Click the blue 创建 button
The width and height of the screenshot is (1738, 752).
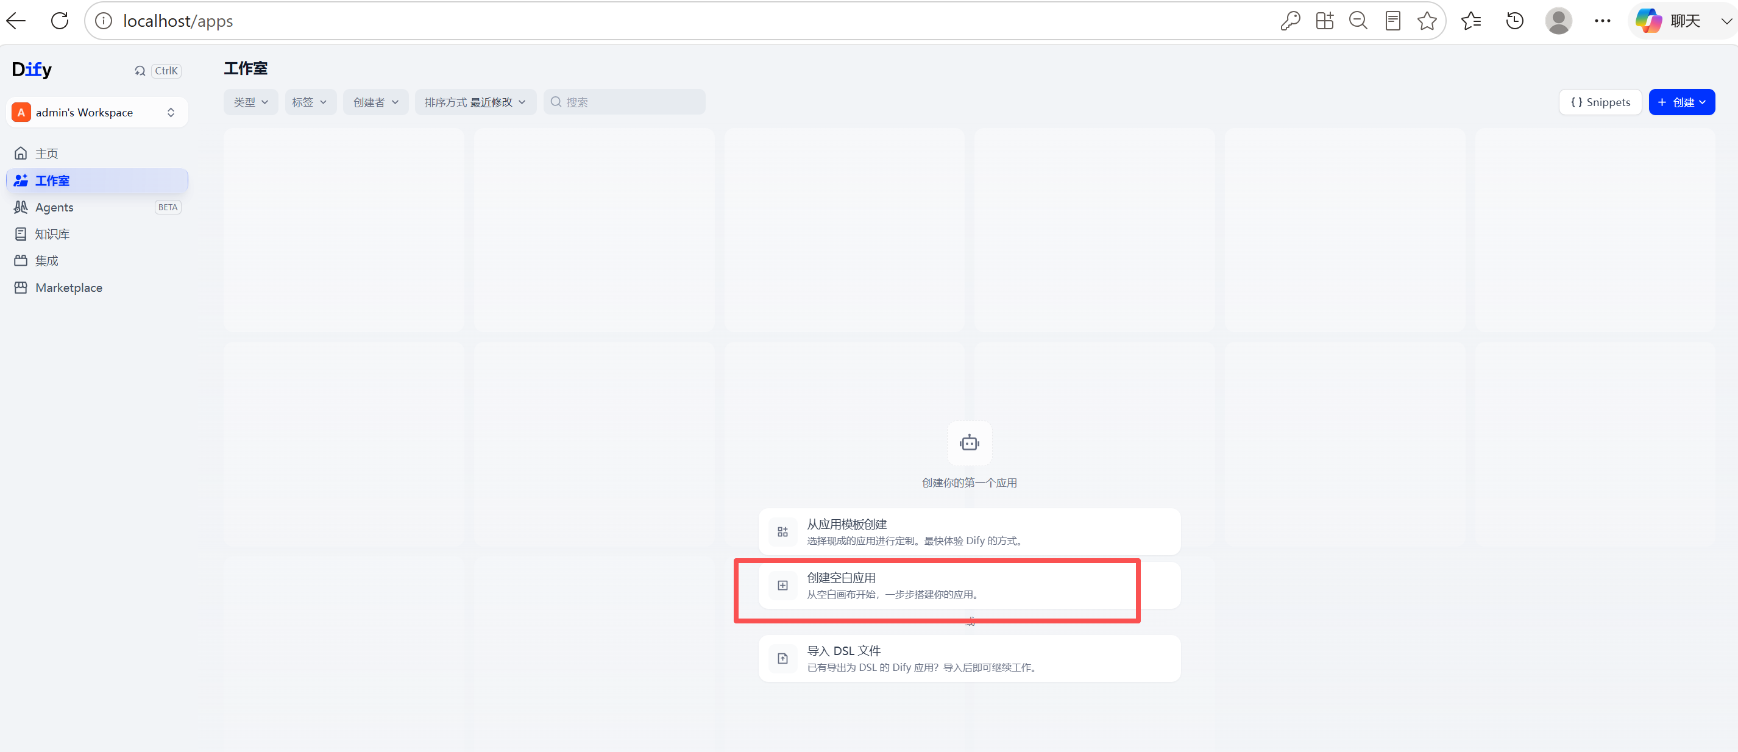point(1682,102)
